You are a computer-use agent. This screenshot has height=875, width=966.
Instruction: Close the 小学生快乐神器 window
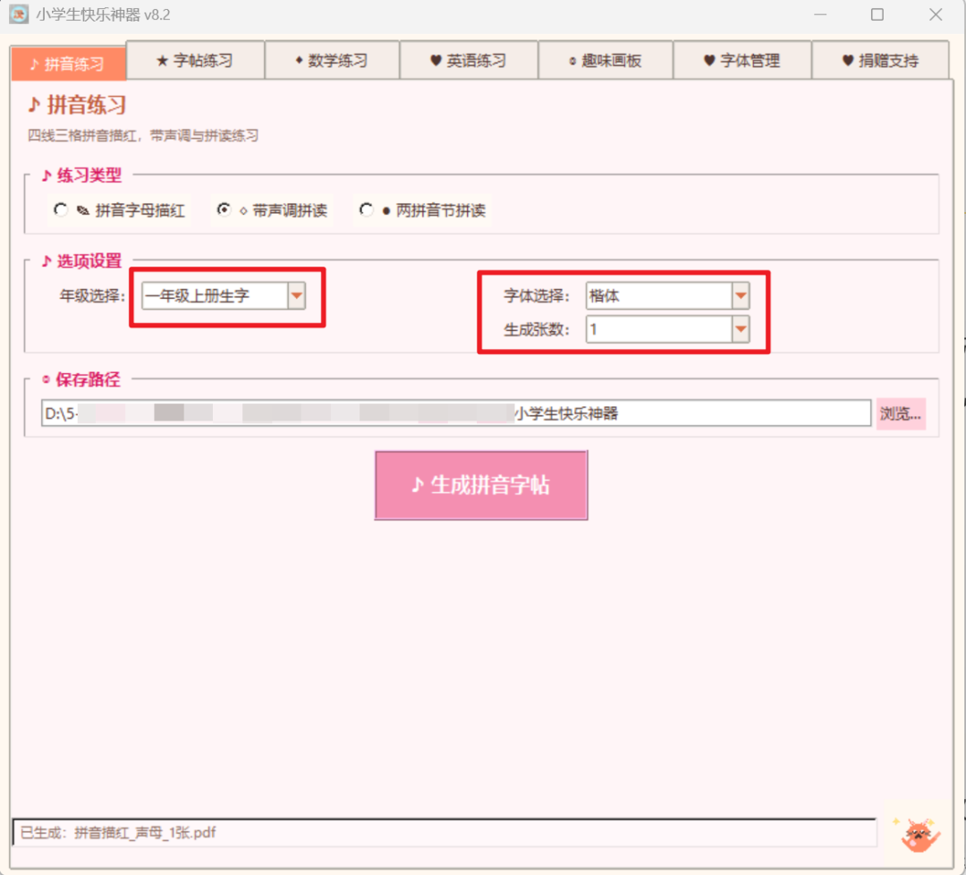[936, 14]
